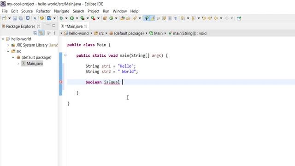Open the Edit menu
Image resolution: width=295 pixels, height=166 pixels.
14,11
